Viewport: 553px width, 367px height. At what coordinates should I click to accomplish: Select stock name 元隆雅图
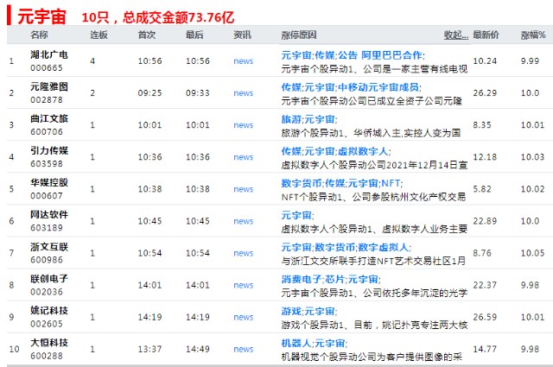[49, 86]
